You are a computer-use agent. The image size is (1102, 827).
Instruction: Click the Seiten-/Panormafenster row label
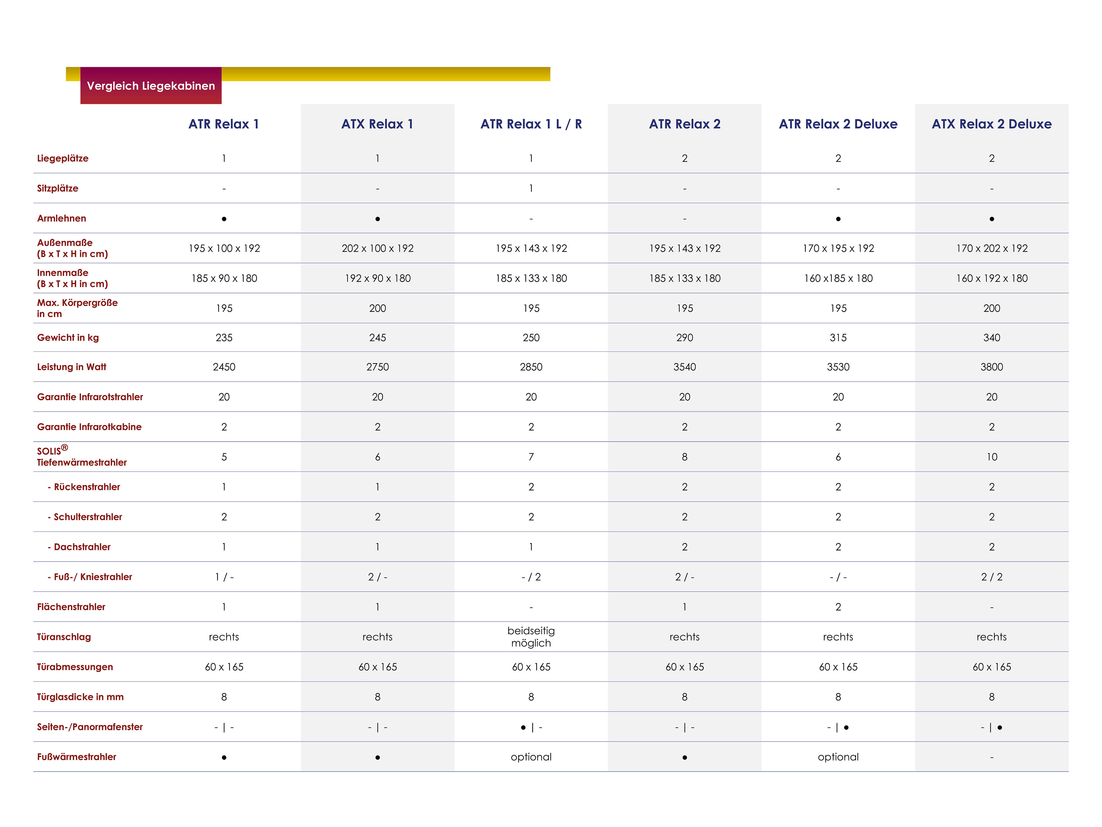click(x=90, y=727)
